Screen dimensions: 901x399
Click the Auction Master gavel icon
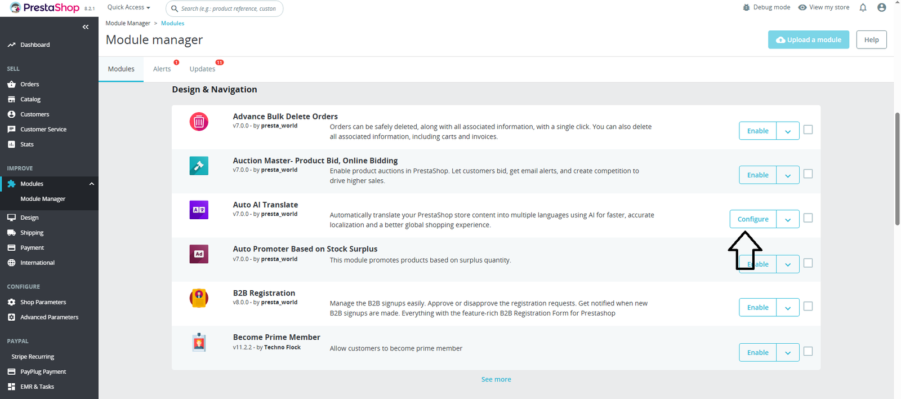pos(199,166)
